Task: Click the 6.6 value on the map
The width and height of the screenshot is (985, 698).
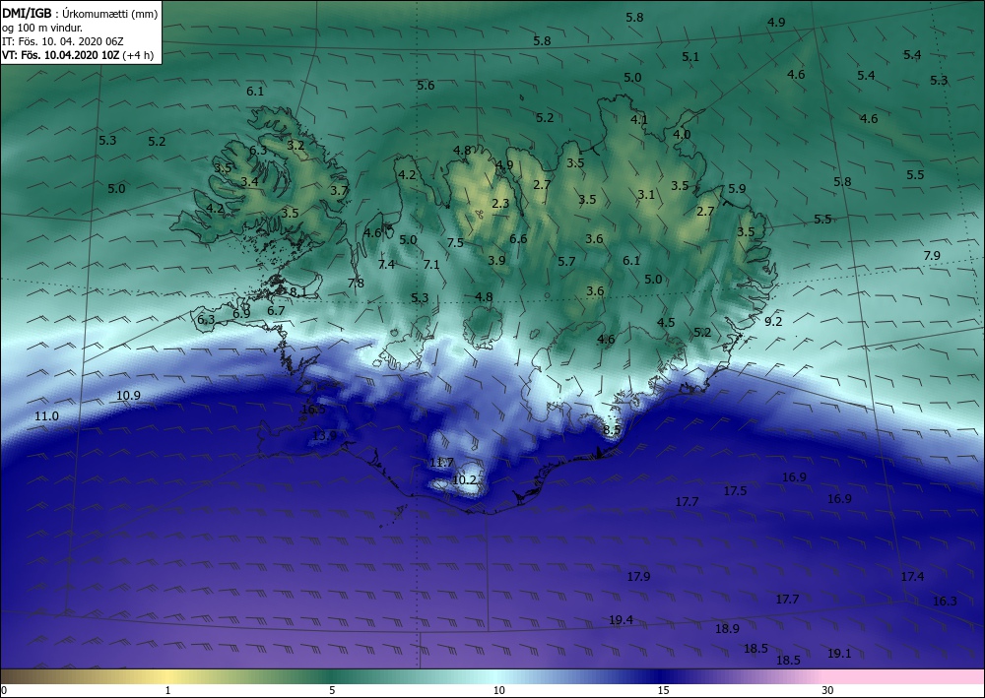Action: 518,238
